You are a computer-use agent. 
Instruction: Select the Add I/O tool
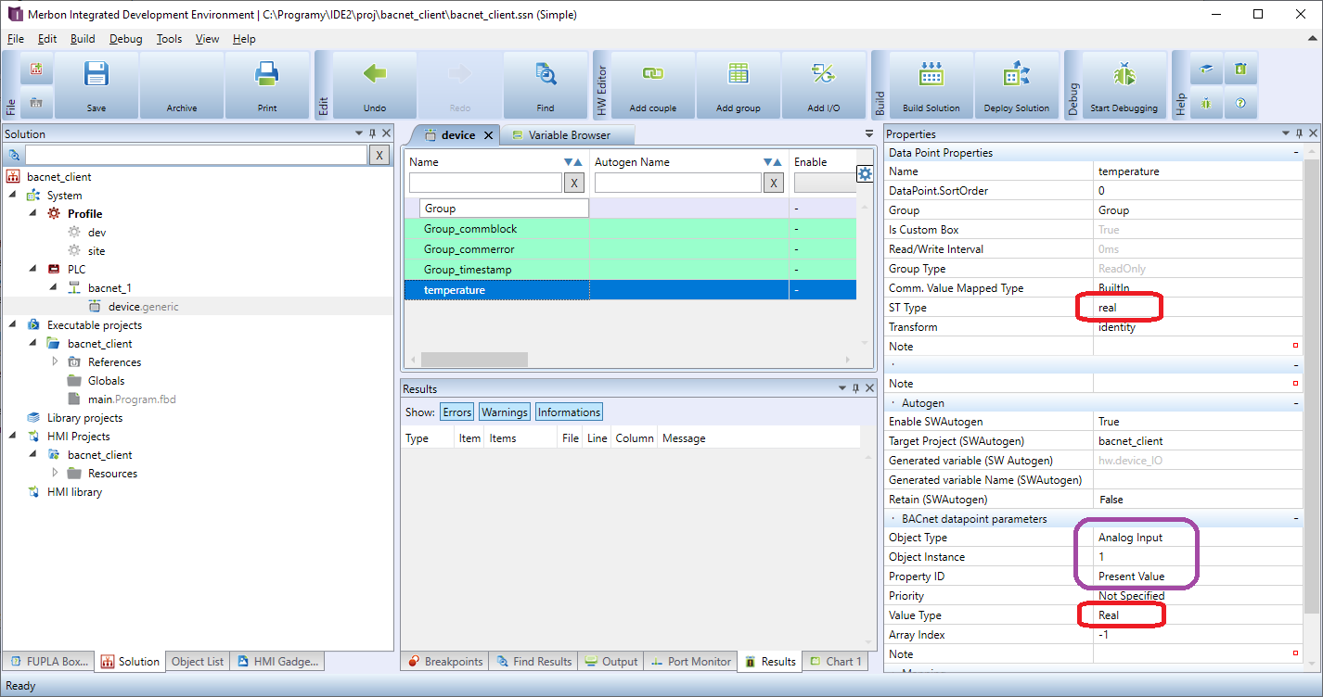click(x=822, y=83)
